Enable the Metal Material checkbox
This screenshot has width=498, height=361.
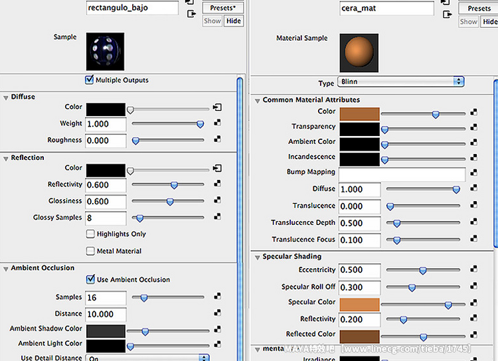click(90, 251)
